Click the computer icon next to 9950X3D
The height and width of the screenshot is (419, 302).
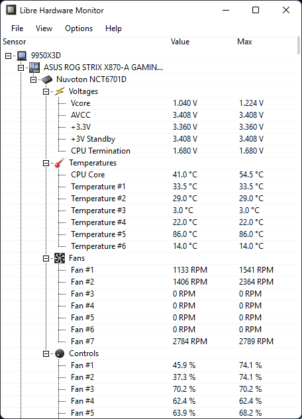pos(22,56)
